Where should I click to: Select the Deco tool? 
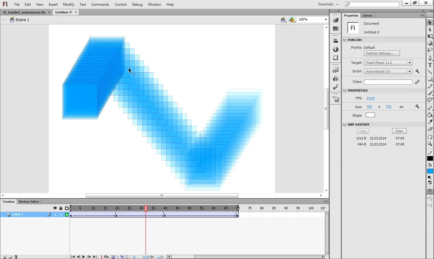click(430, 100)
